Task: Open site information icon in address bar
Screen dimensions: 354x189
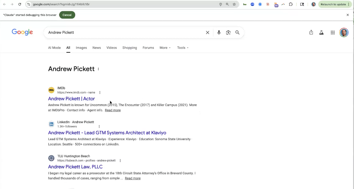Action: [x=29, y=4]
